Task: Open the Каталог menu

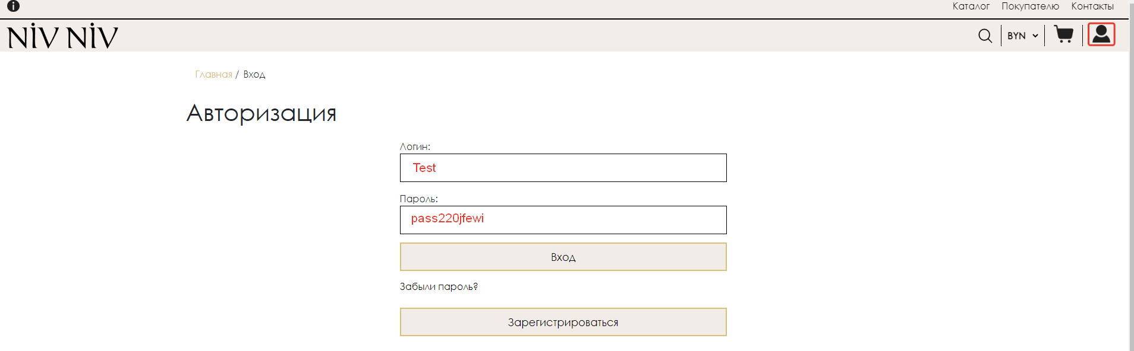Action: 971,7
